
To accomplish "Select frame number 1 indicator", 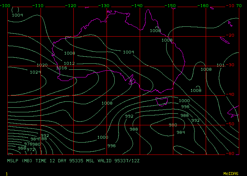I will [6, 174].
